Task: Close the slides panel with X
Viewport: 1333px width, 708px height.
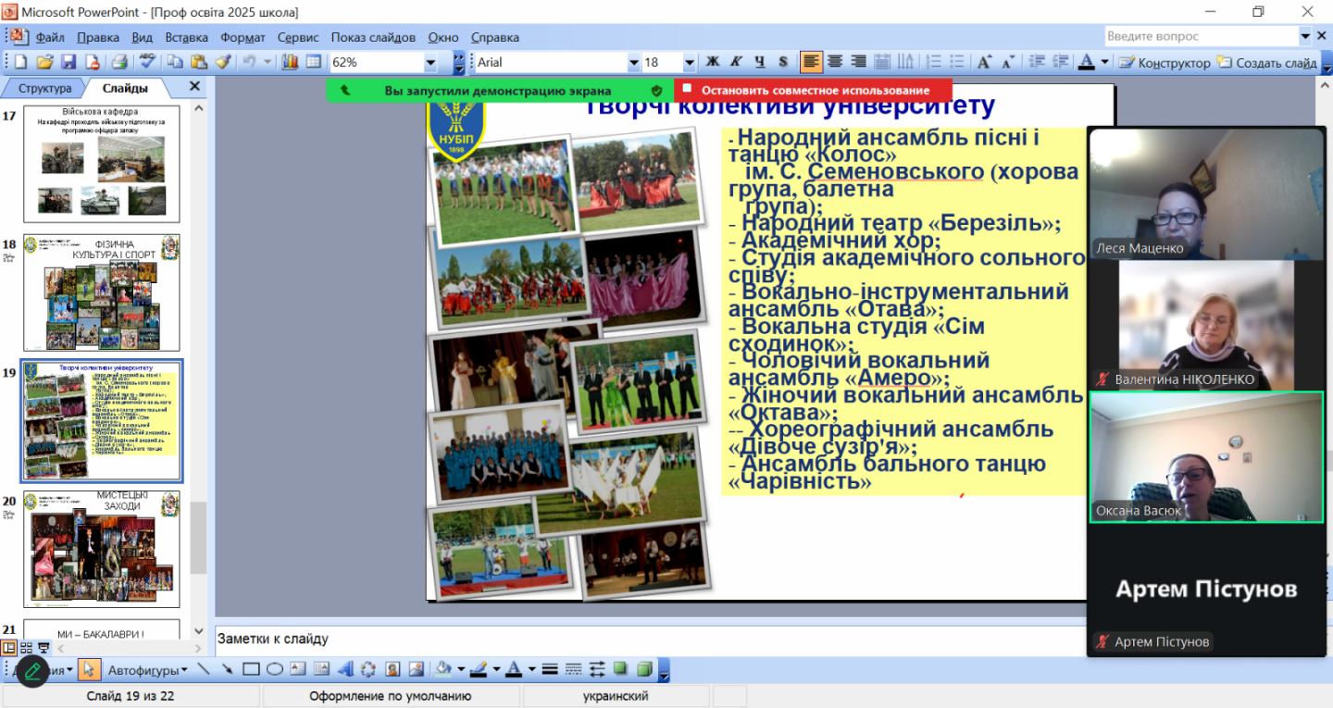Action: pos(194,86)
